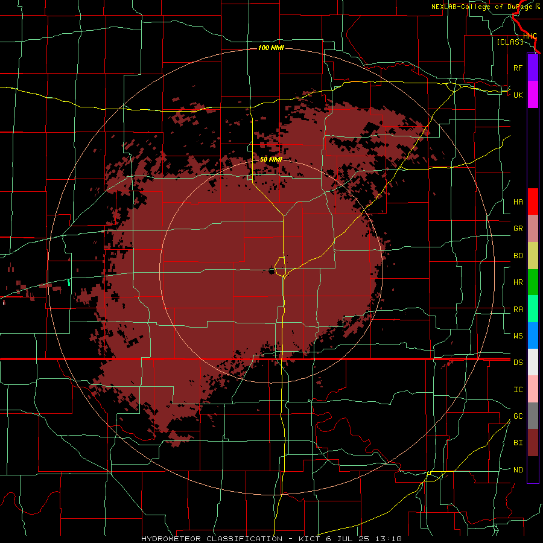Click the HA legend label
The height and width of the screenshot is (543, 543).
518,202
